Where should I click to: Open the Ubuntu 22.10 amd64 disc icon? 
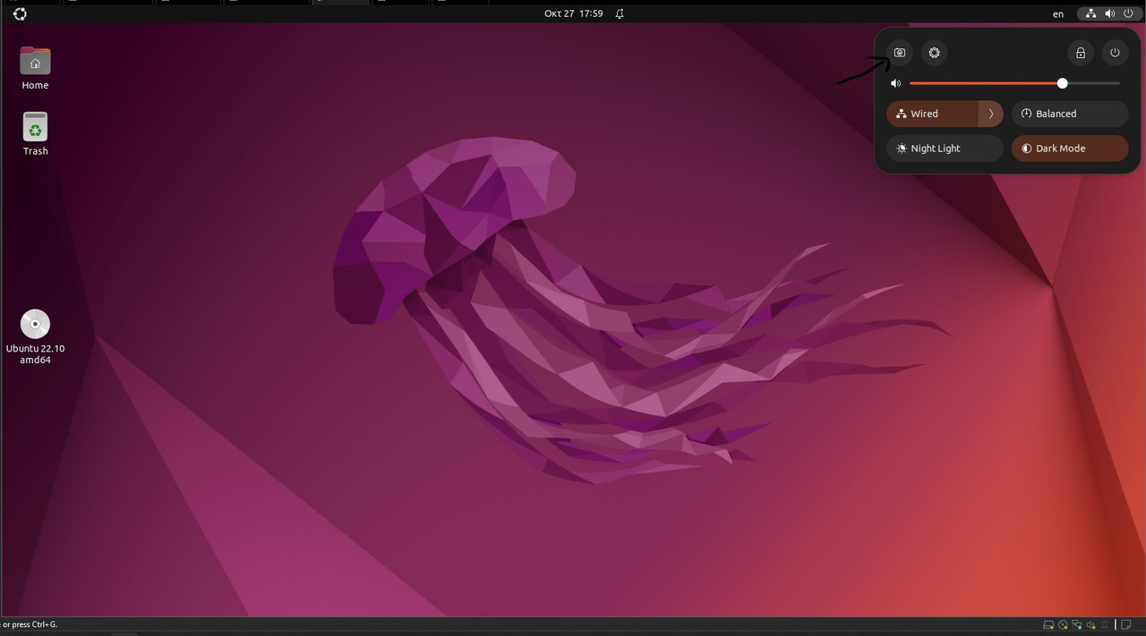tap(35, 337)
